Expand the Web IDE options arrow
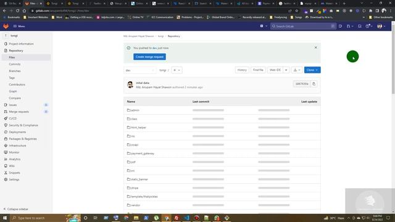The image size is (395, 222). (x=286, y=70)
